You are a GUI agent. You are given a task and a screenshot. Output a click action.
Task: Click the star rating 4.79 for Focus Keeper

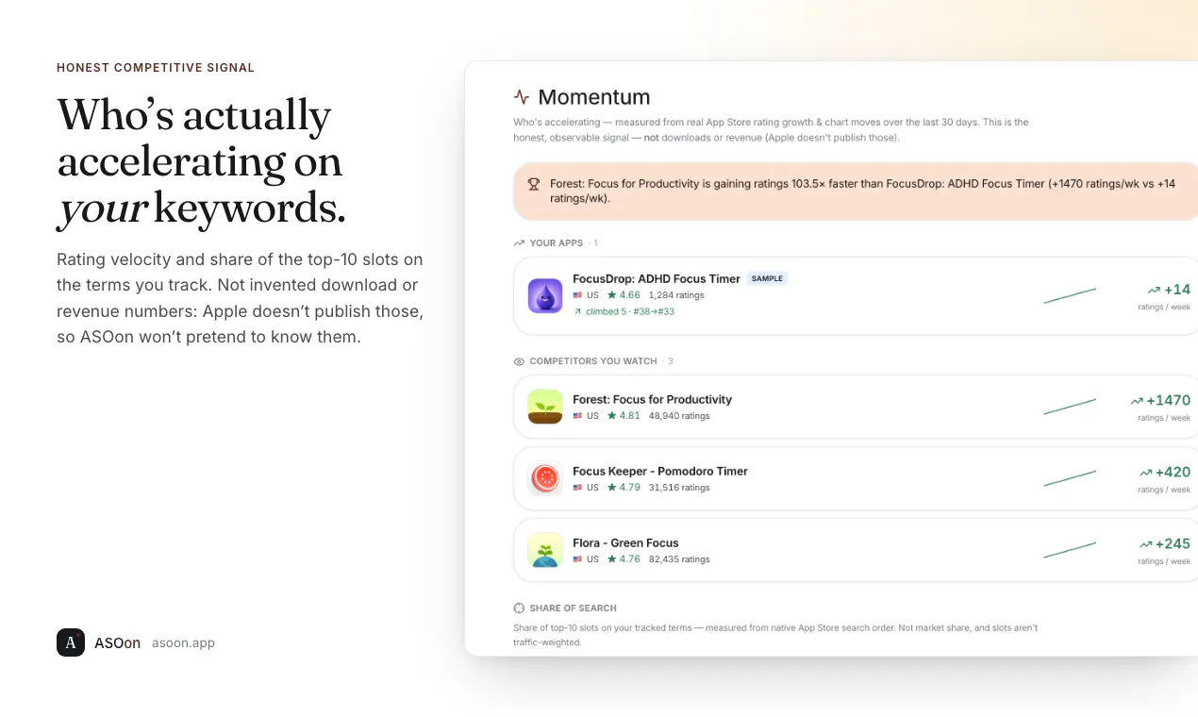coord(624,488)
